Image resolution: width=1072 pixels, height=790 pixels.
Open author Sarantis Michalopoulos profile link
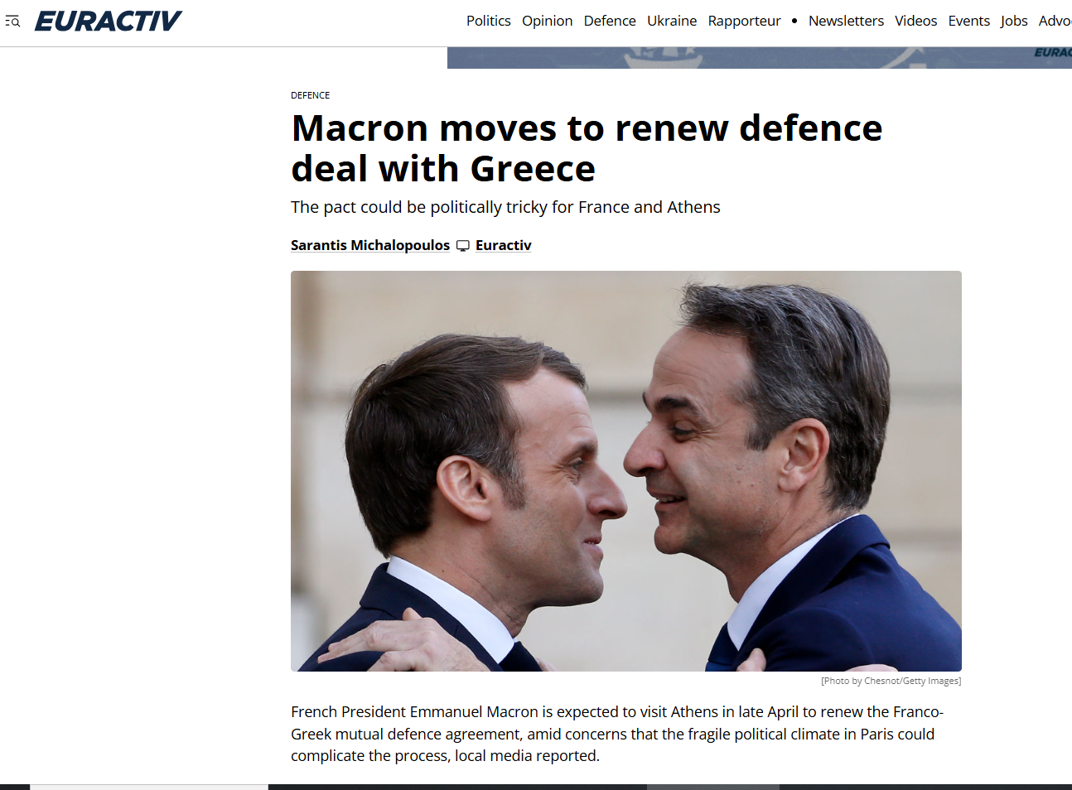point(370,245)
